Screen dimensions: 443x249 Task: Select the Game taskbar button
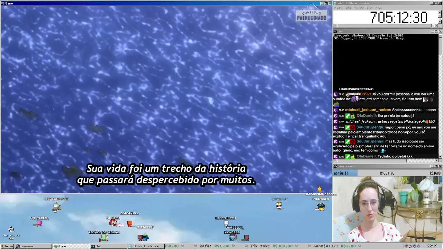(x=71, y=246)
